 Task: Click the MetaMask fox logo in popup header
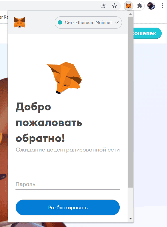coord(19,22)
